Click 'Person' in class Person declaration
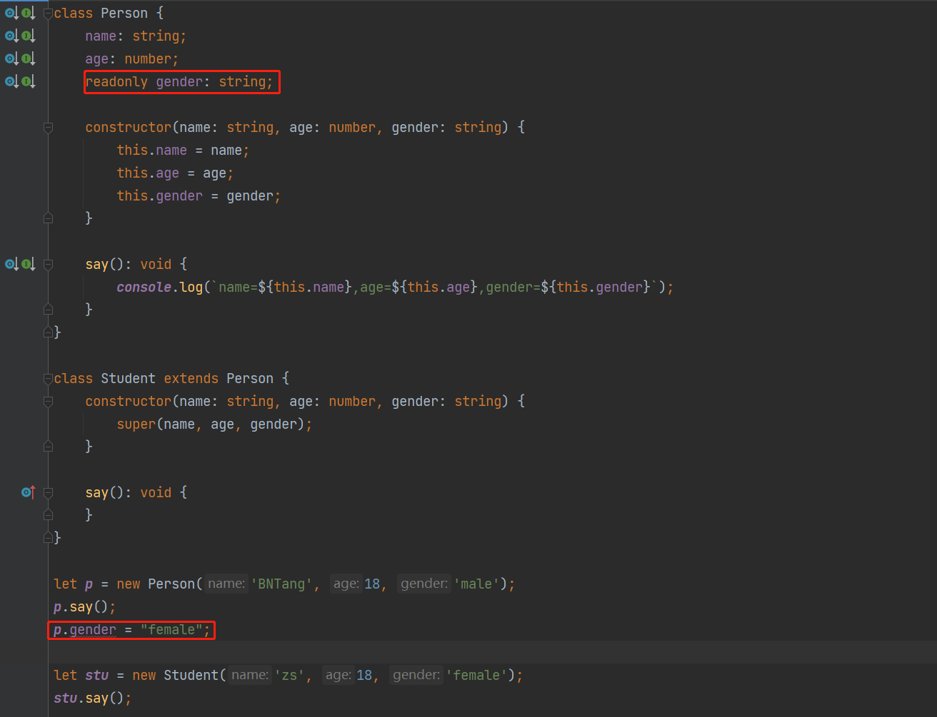This screenshot has width=937, height=717. click(x=124, y=13)
